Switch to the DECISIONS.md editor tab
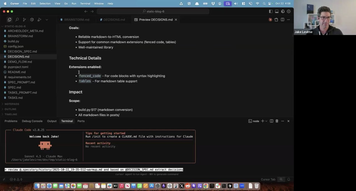This screenshot has height=191, width=356. (114, 19)
